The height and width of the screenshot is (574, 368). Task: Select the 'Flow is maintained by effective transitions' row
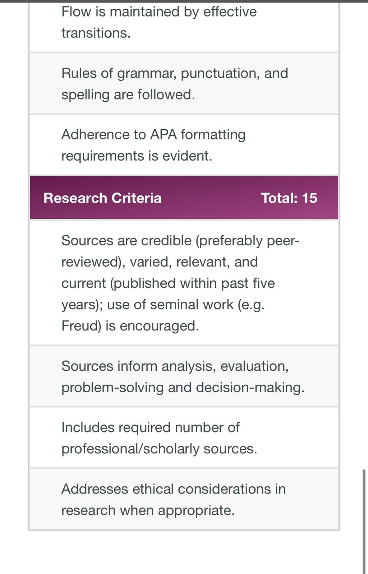pos(184,25)
